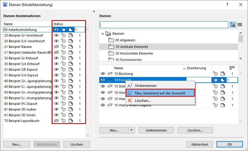Switch layer list to folder view

(233, 25)
